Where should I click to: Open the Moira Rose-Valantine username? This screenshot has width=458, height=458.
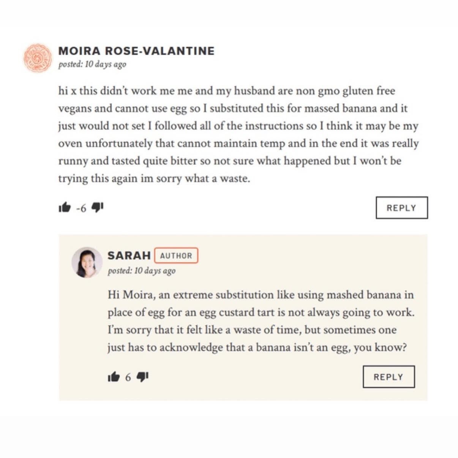click(x=136, y=51)
